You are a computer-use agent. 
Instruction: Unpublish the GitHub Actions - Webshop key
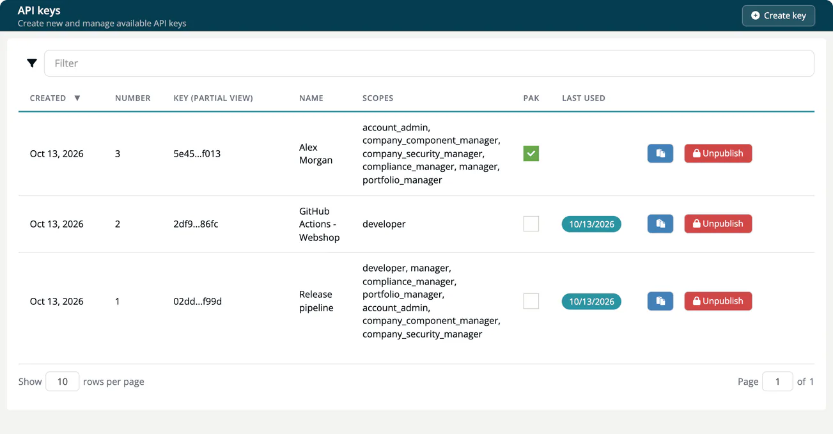[x=718, y=224]
